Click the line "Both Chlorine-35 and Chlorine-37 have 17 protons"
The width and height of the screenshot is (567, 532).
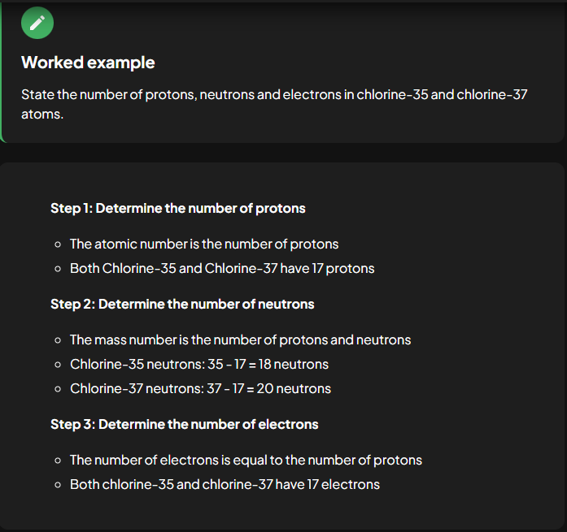[x=222, y=268]
